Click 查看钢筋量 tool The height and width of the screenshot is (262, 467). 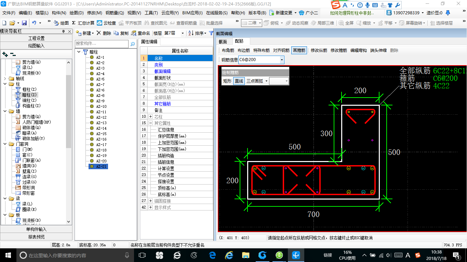(x=183, y=23)
